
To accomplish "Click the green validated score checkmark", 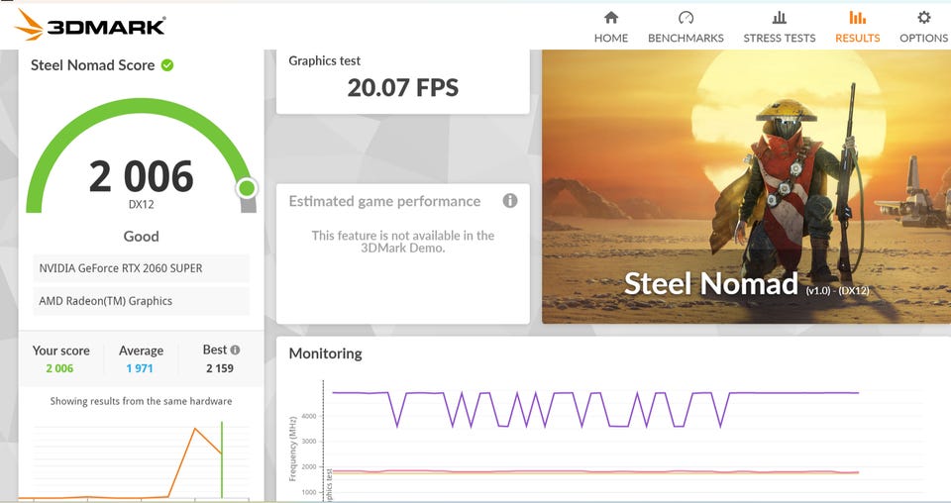I will (x=167, y=65).
